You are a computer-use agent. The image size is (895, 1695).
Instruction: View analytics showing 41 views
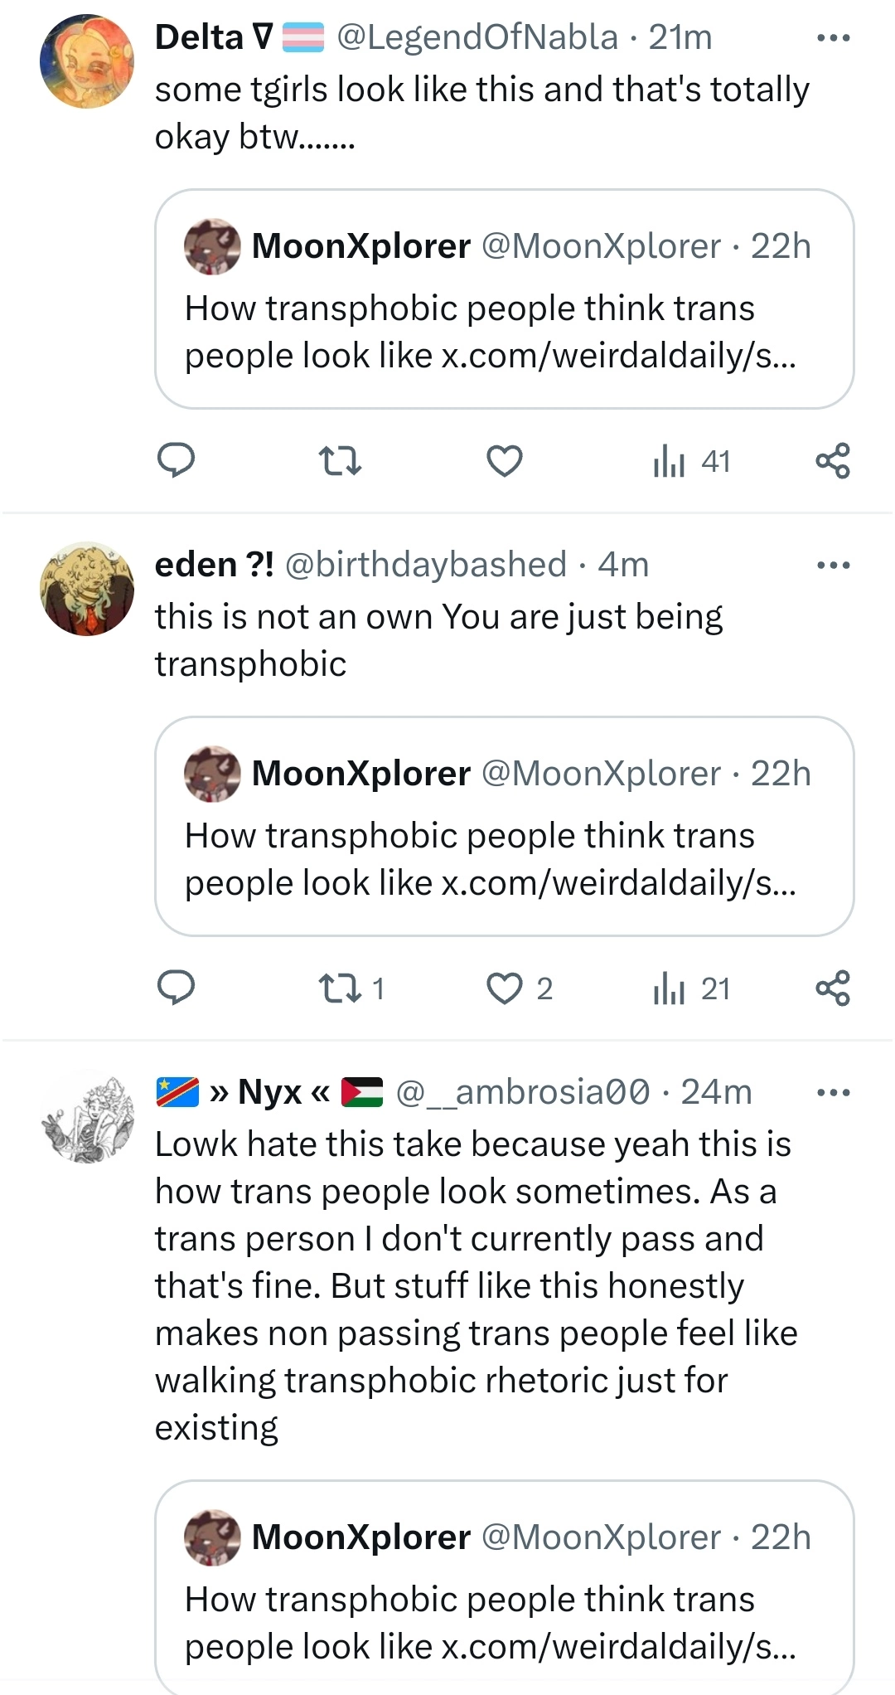click(x=691, y=461)
